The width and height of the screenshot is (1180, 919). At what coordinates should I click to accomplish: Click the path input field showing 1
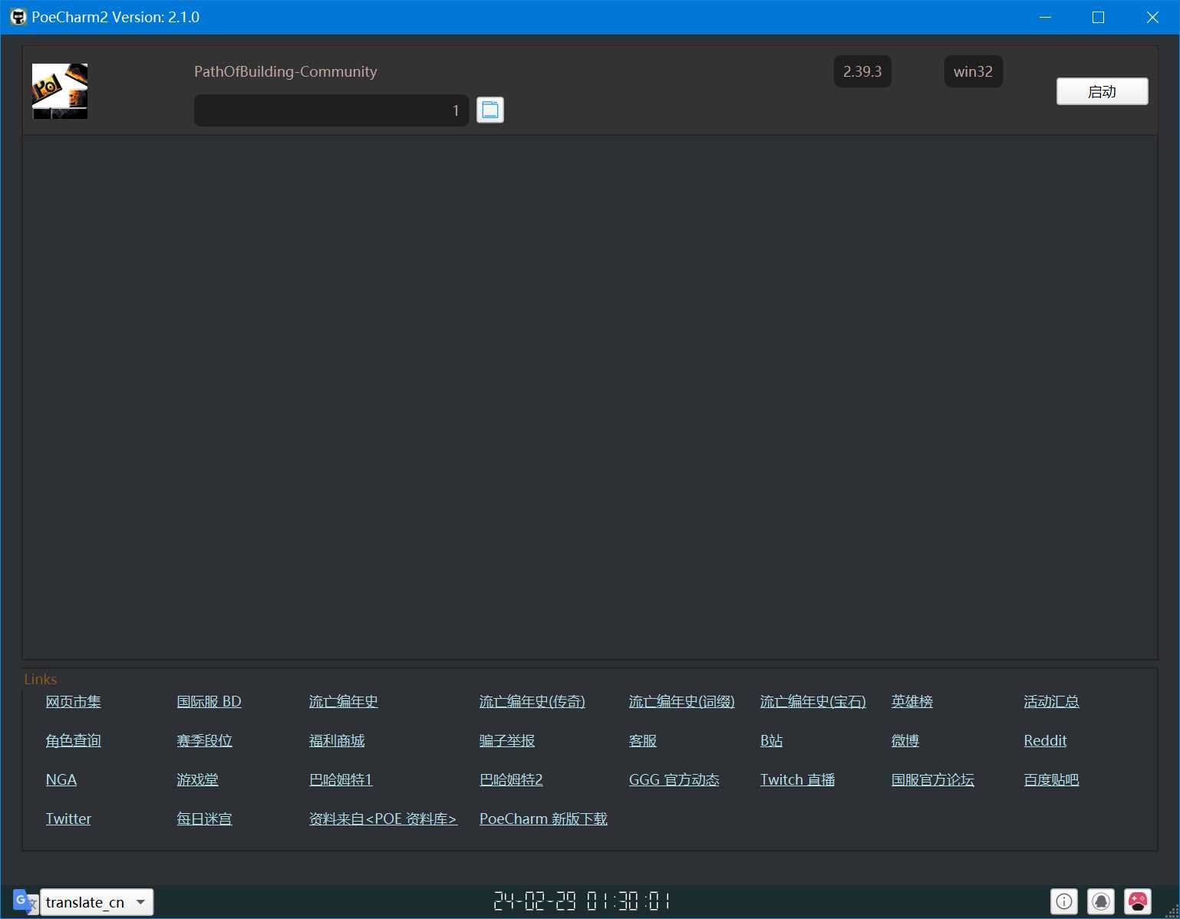(331, 110)
